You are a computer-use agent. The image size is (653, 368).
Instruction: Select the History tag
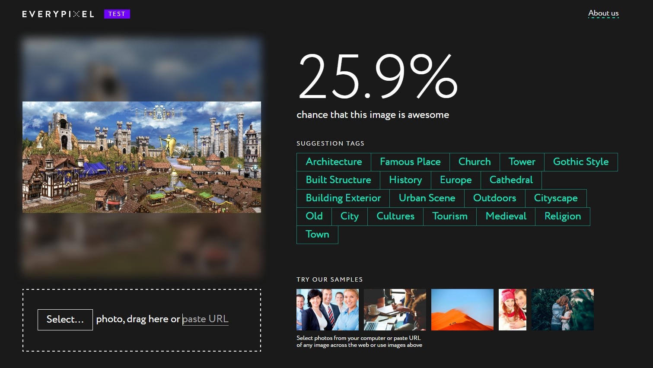coord(405,180)
